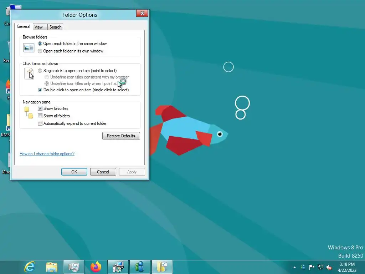
Task: Open File Explorer on the taskbar
Action: pyautogui.click(x=51, y=267)
